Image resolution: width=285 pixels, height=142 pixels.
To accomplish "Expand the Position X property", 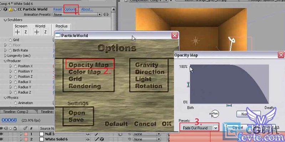I will [11, 66].
